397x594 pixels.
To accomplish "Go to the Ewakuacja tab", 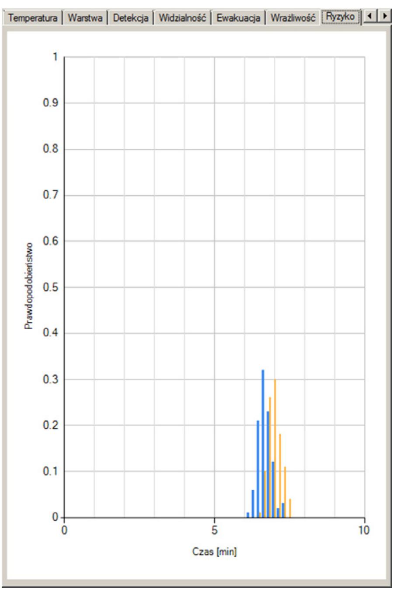I will pos(238,18).
